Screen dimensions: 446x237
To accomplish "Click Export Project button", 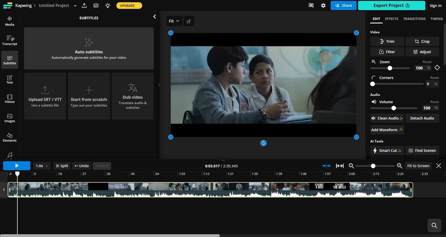I will pos(391,6).
